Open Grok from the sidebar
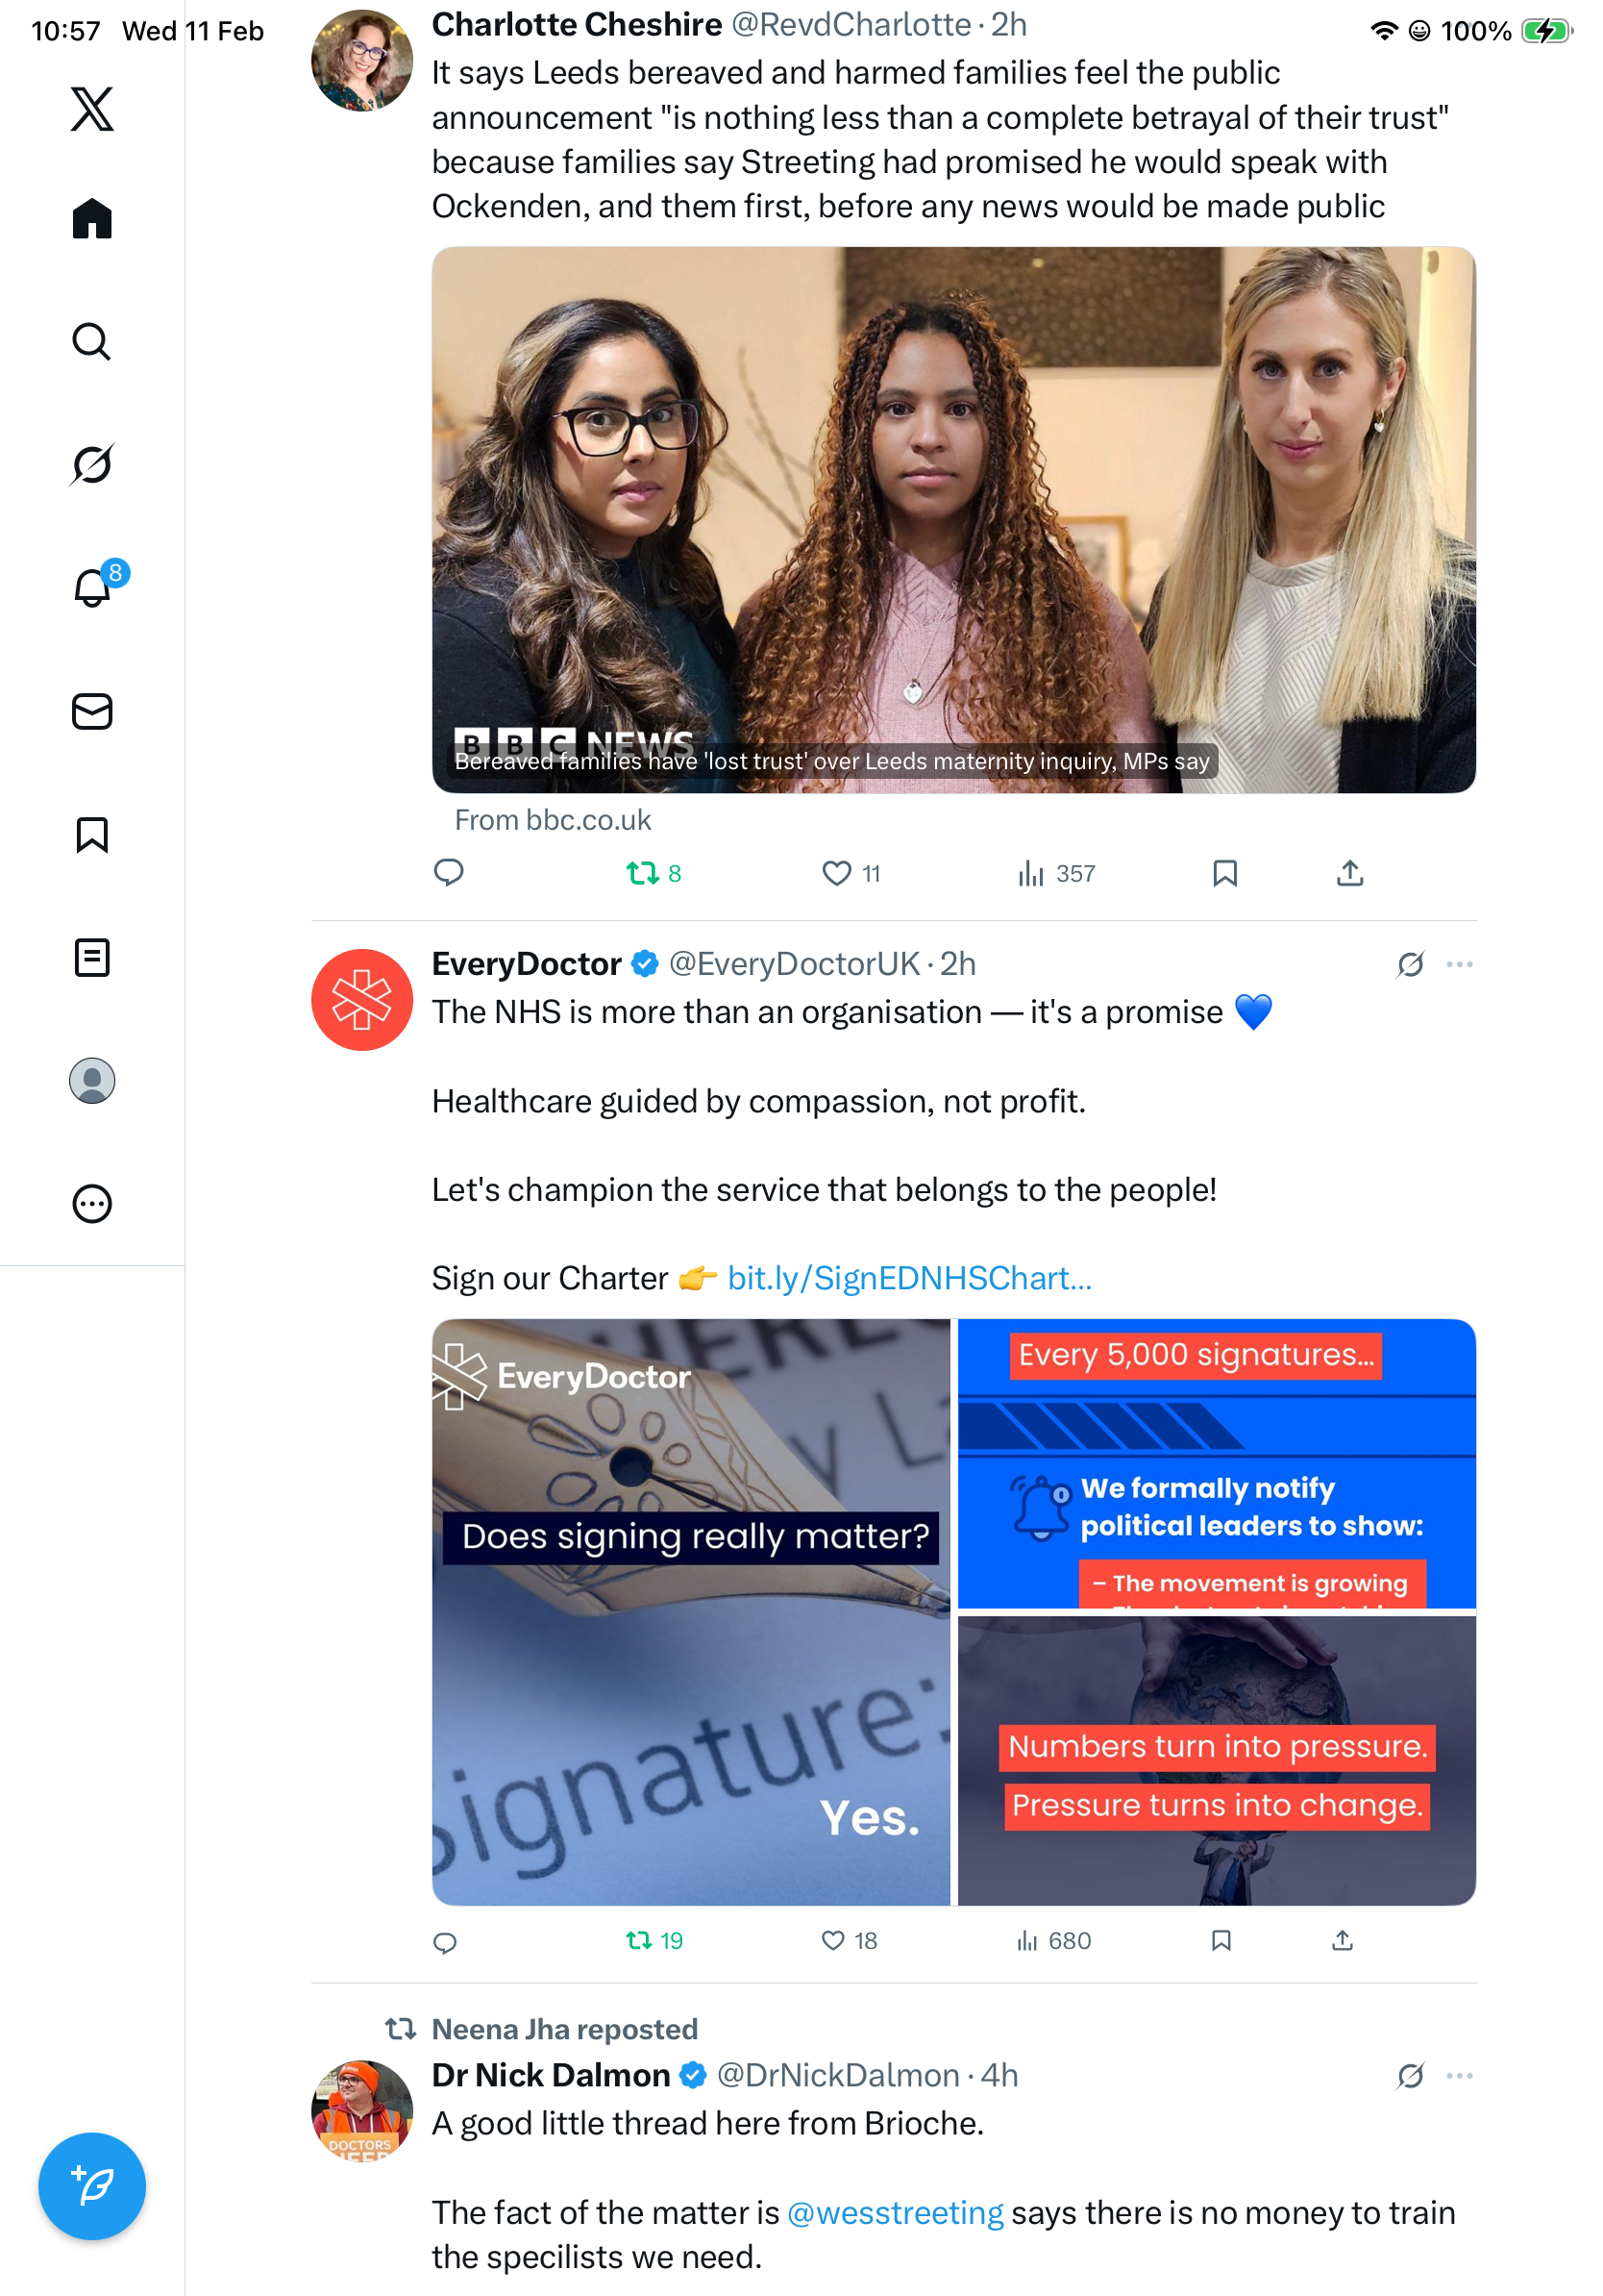 92,465
